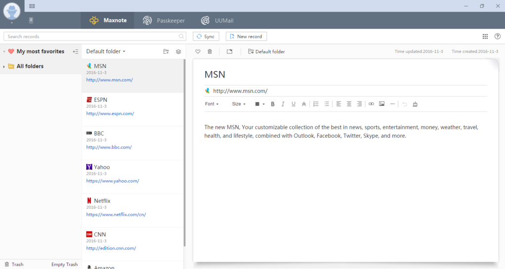Align text to the right
The width and height of the screenshot is (505, 269).
tap(359, 104)
